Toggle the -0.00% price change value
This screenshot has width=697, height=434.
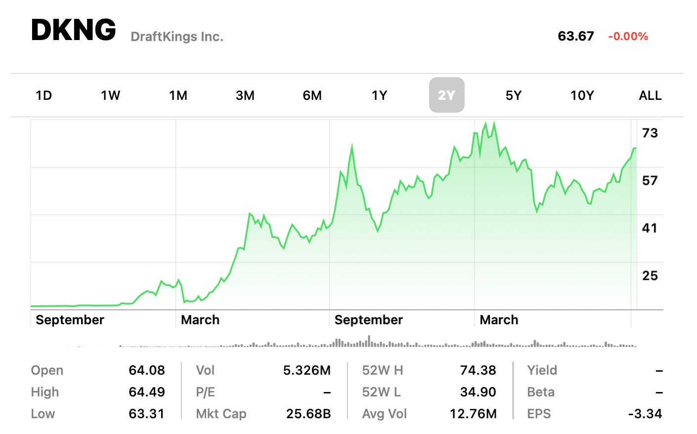[628, 36]
